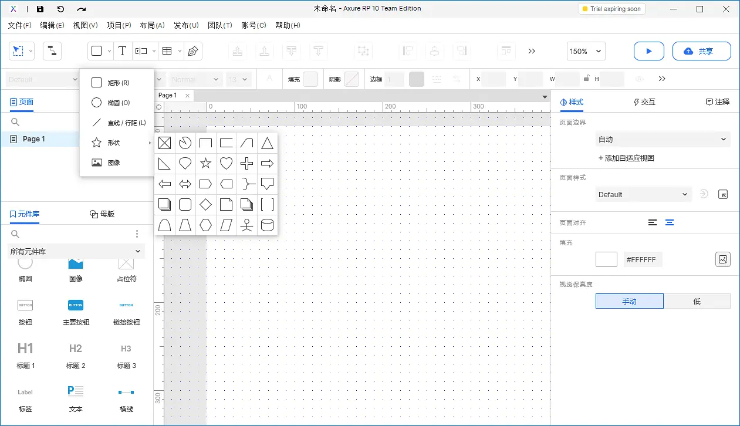Click the Preview play button
This screenshot has width=740, height=426.
click(648, 51)
